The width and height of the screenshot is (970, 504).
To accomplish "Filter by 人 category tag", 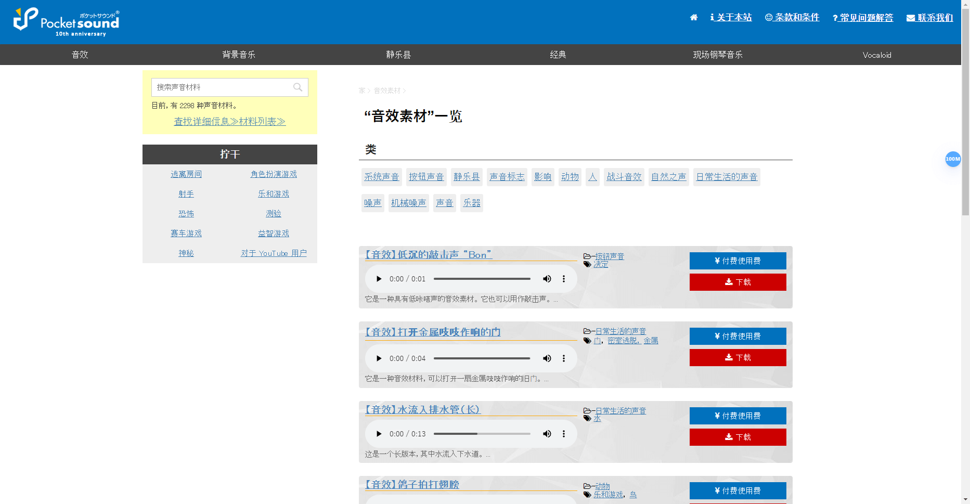I will [592, 177].
